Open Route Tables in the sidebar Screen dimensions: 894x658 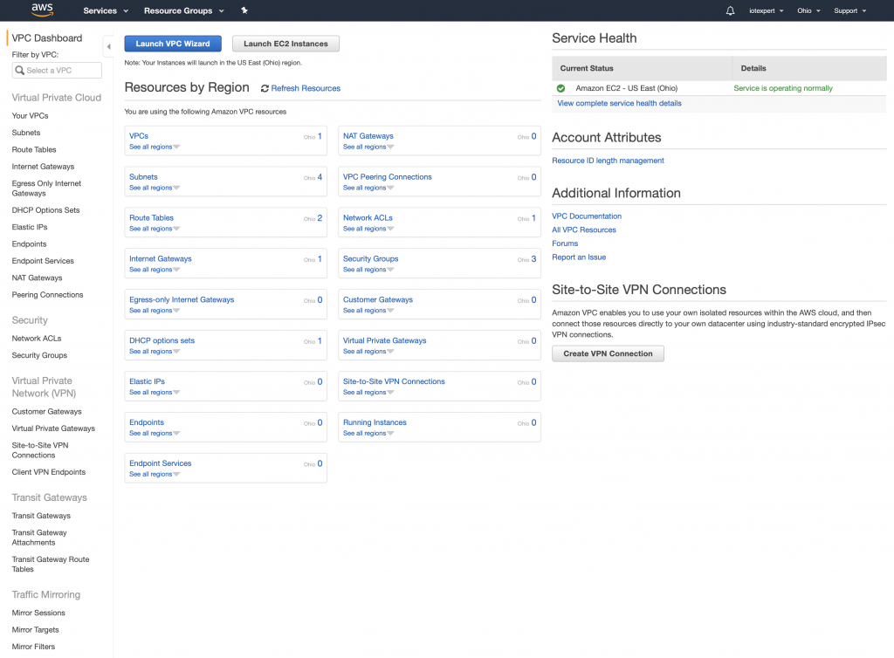(x=34, y=150)
